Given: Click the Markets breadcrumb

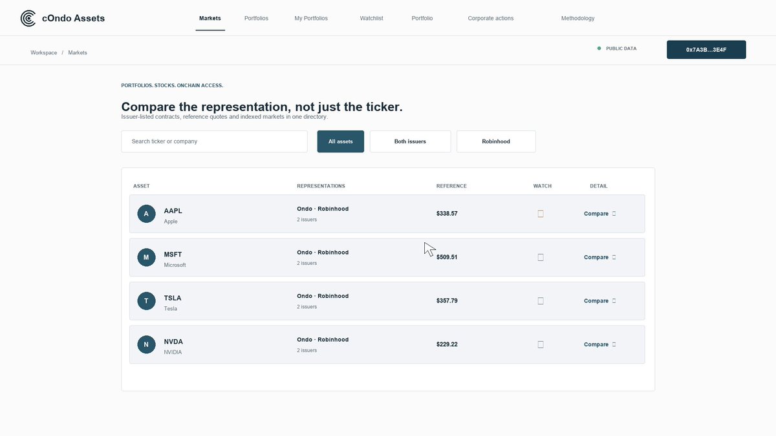Looking at the screenshot, I should pyautogui.click(x=78, y=53).
